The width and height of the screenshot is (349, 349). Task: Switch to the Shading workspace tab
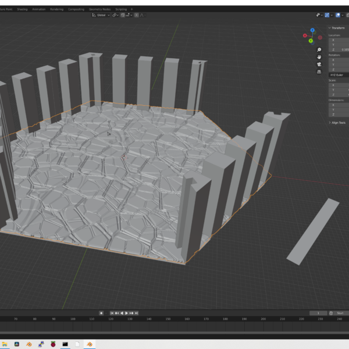coord(22,9)
